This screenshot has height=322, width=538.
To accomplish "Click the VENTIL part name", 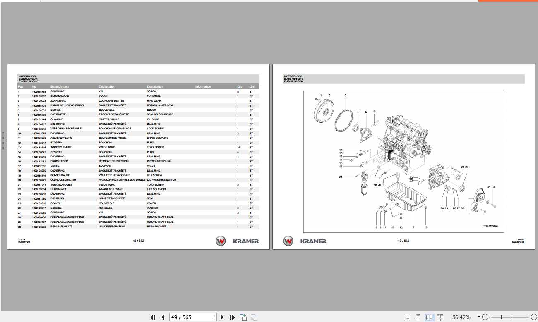I will [x=55, y=166].
